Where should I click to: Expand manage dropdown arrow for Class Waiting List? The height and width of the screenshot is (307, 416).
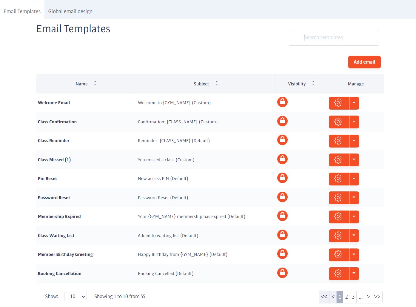coord(354,236)
